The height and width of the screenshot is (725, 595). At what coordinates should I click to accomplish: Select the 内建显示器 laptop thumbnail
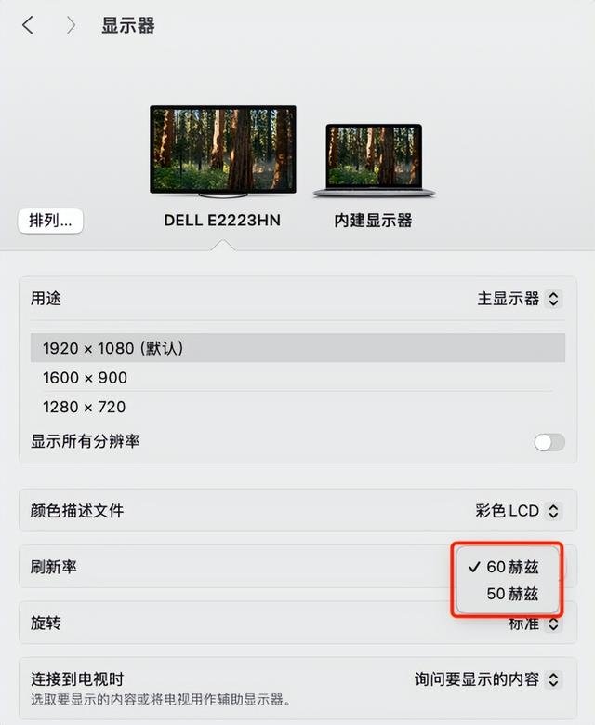[x=374, y=160]
